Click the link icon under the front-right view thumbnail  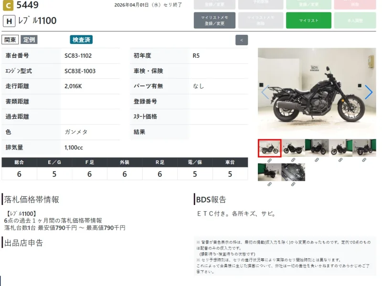(x=317, y=160)
